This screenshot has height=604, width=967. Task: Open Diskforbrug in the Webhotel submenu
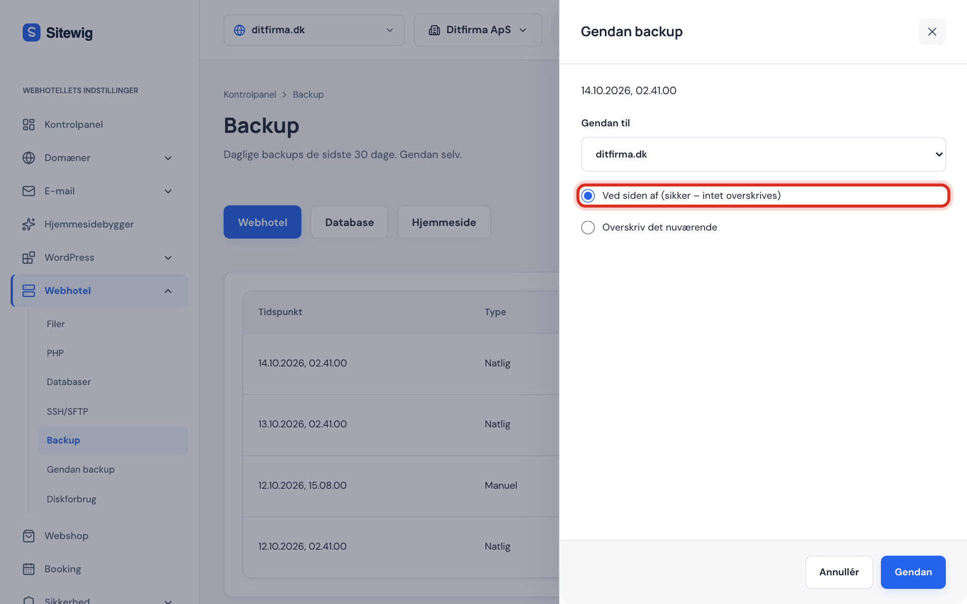72,499
